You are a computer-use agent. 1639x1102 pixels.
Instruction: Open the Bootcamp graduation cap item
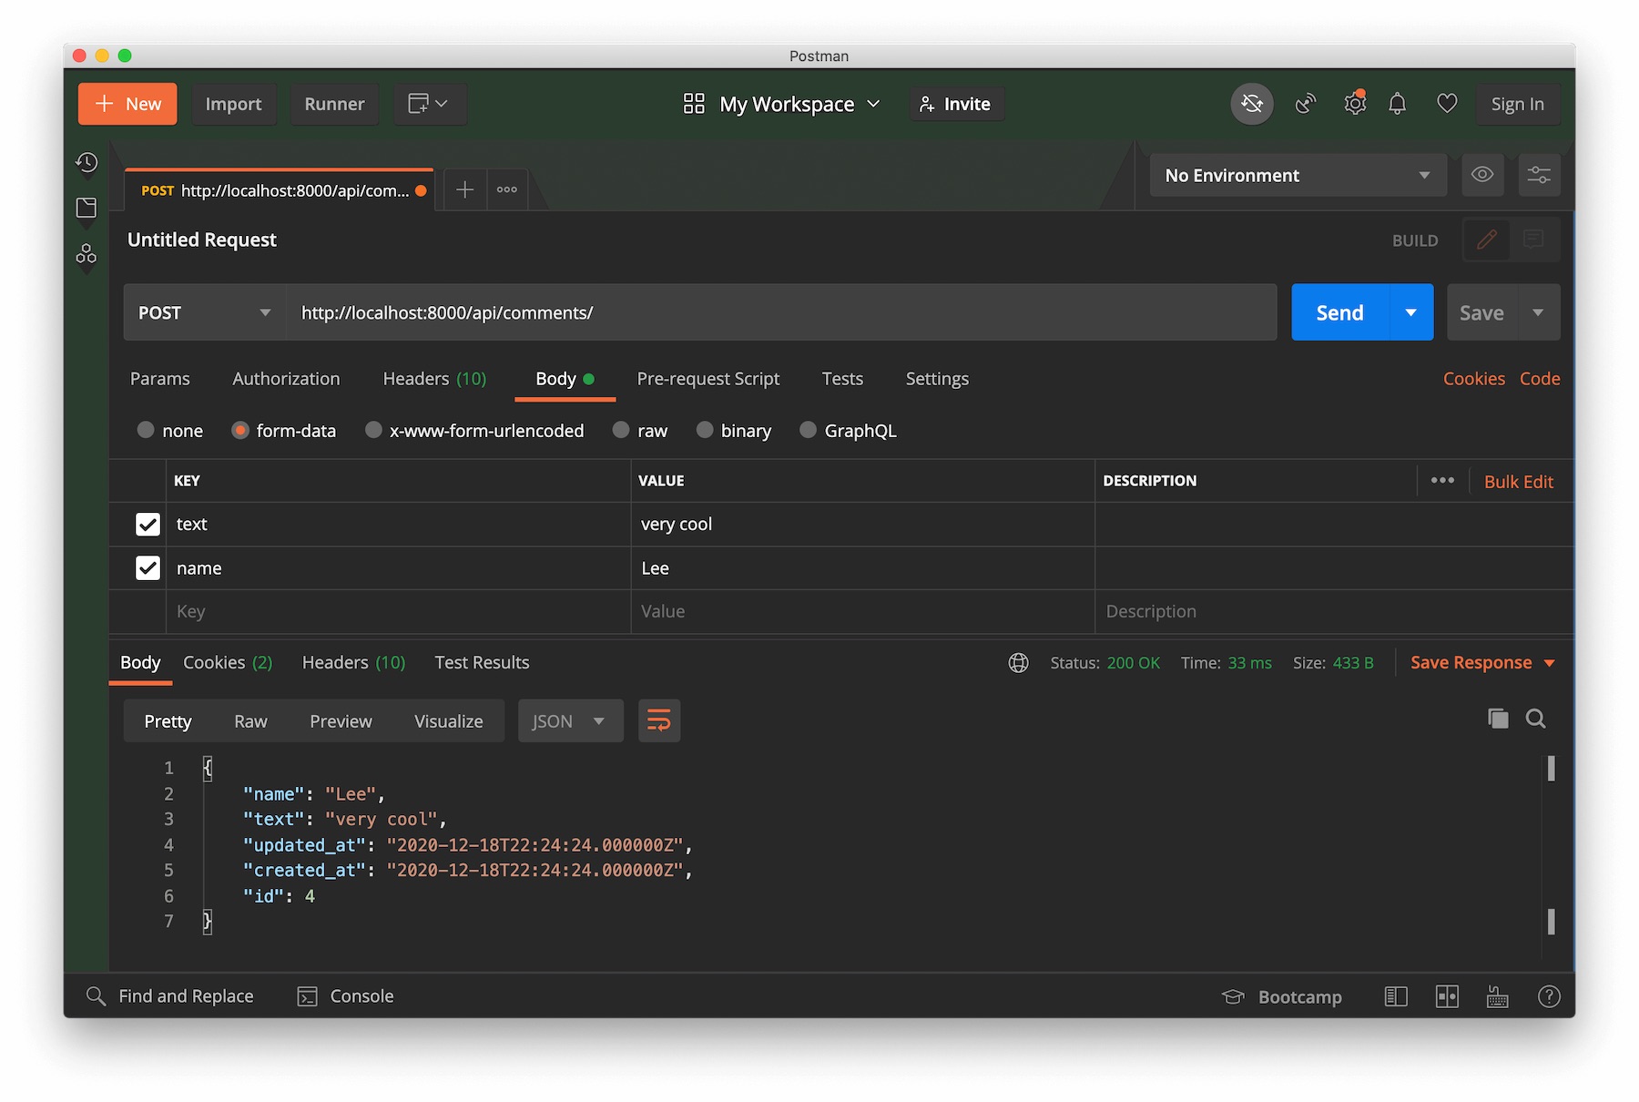tap(1282, 997)
